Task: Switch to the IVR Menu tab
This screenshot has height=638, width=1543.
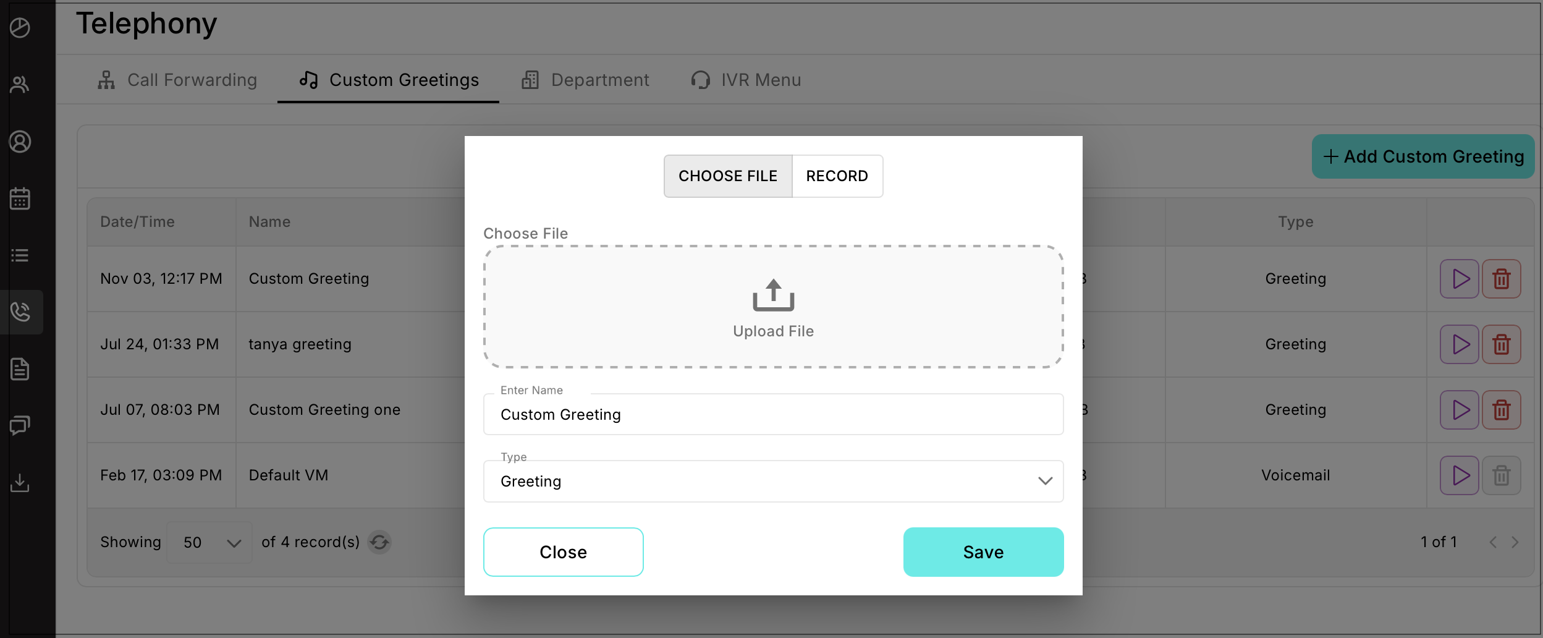Action: click(x=746, y=80)
